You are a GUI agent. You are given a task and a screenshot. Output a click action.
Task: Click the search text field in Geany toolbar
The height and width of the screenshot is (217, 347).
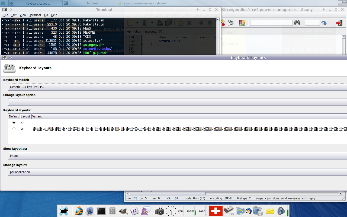(271, 23)
